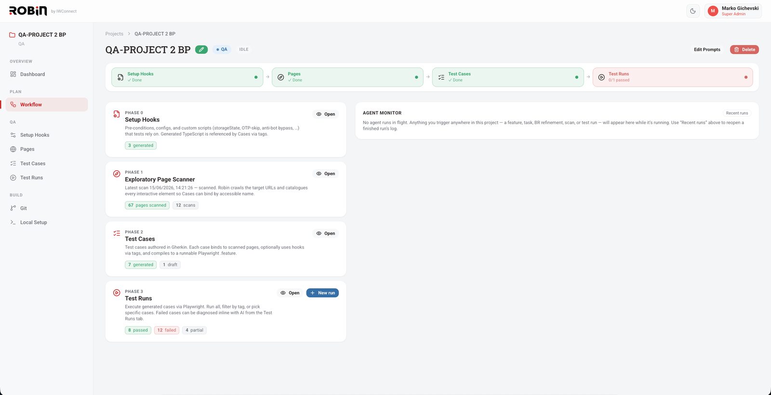Screen dimensions: 771x395
Task: Select the Setup Hooks step in progress bar
Action: pyautogui.click(x=187, y=77)
